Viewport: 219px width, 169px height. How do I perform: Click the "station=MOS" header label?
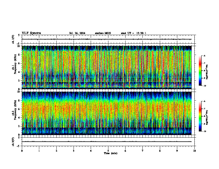click(103, 33)
